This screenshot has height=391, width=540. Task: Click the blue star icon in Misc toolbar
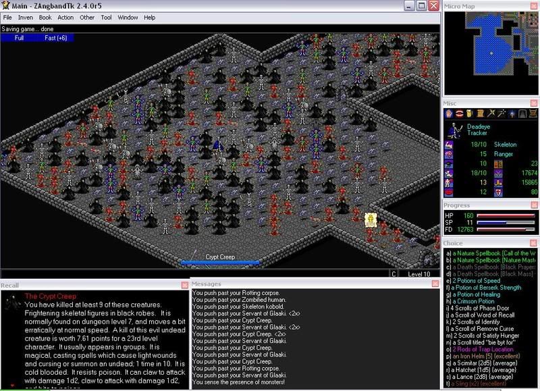point(512,113)
